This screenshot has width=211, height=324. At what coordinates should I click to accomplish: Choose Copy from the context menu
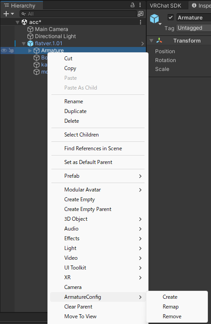tap(98, 68)
